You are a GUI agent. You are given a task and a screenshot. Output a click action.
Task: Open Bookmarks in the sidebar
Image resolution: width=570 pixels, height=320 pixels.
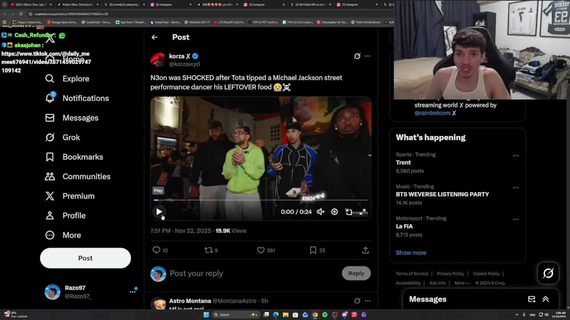click(74, 157)
